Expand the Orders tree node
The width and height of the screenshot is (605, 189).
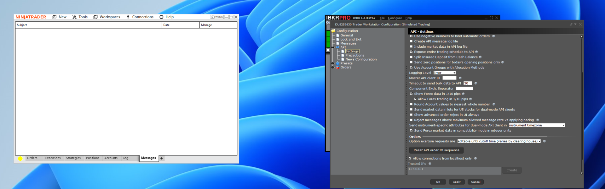point(332,67)
